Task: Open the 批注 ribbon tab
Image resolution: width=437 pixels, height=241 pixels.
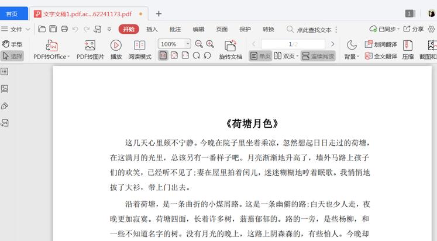Action: tap(176, 29)
